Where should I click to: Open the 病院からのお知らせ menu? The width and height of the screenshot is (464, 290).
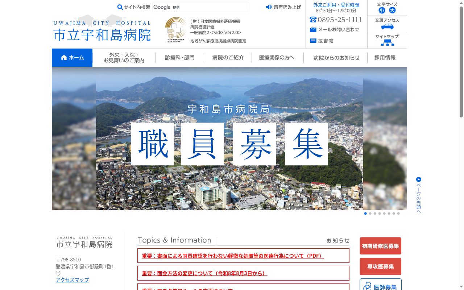coord(336,58)
